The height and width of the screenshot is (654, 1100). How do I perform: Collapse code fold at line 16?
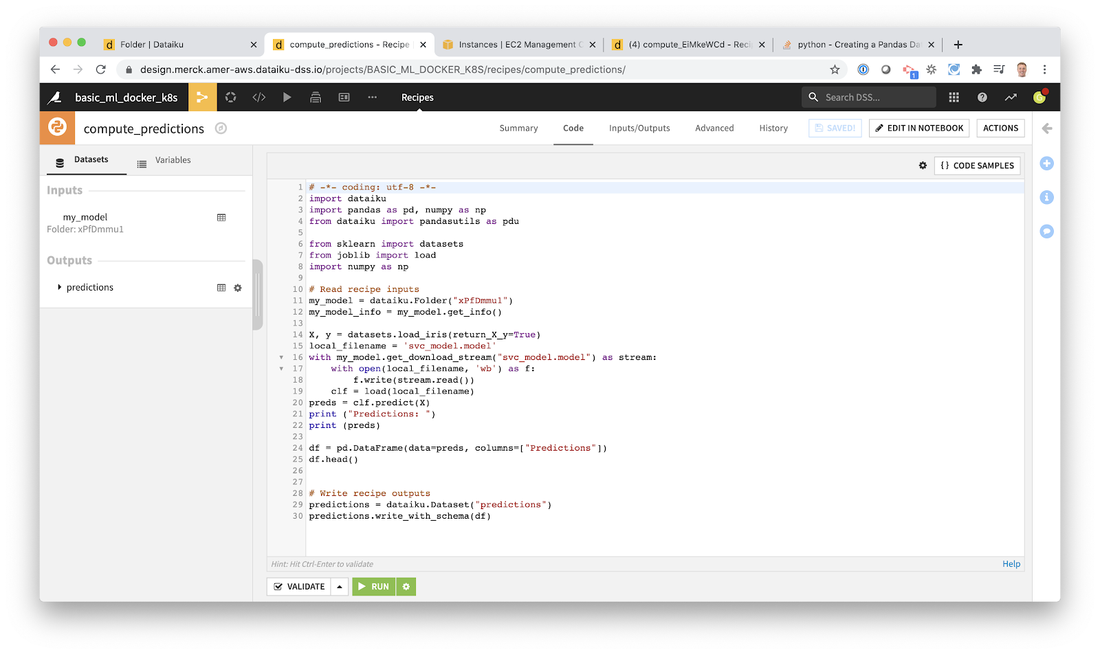point(281,357)
